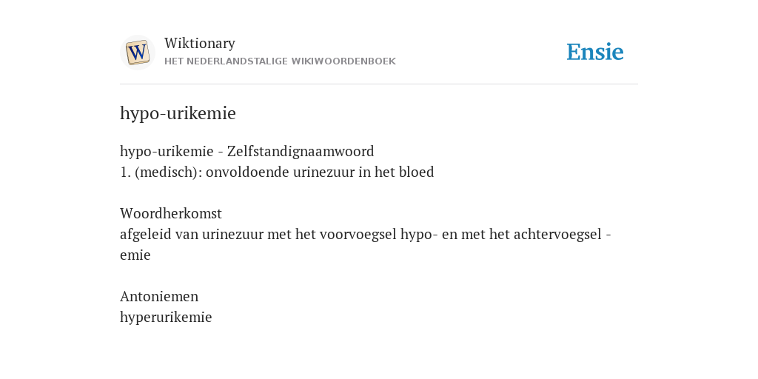Click the Wiktionary W logo icon

point(137,53)
